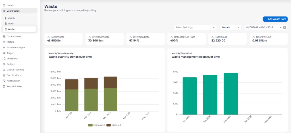291x133 pixels.
Task: Click the Dashboards grid icon
Action: (x=4, y=11)
